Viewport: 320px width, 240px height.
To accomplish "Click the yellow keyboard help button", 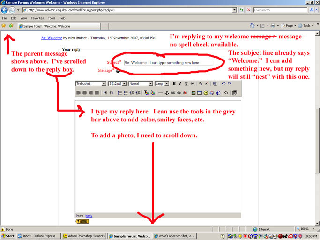I will click(x=82, y=221).
